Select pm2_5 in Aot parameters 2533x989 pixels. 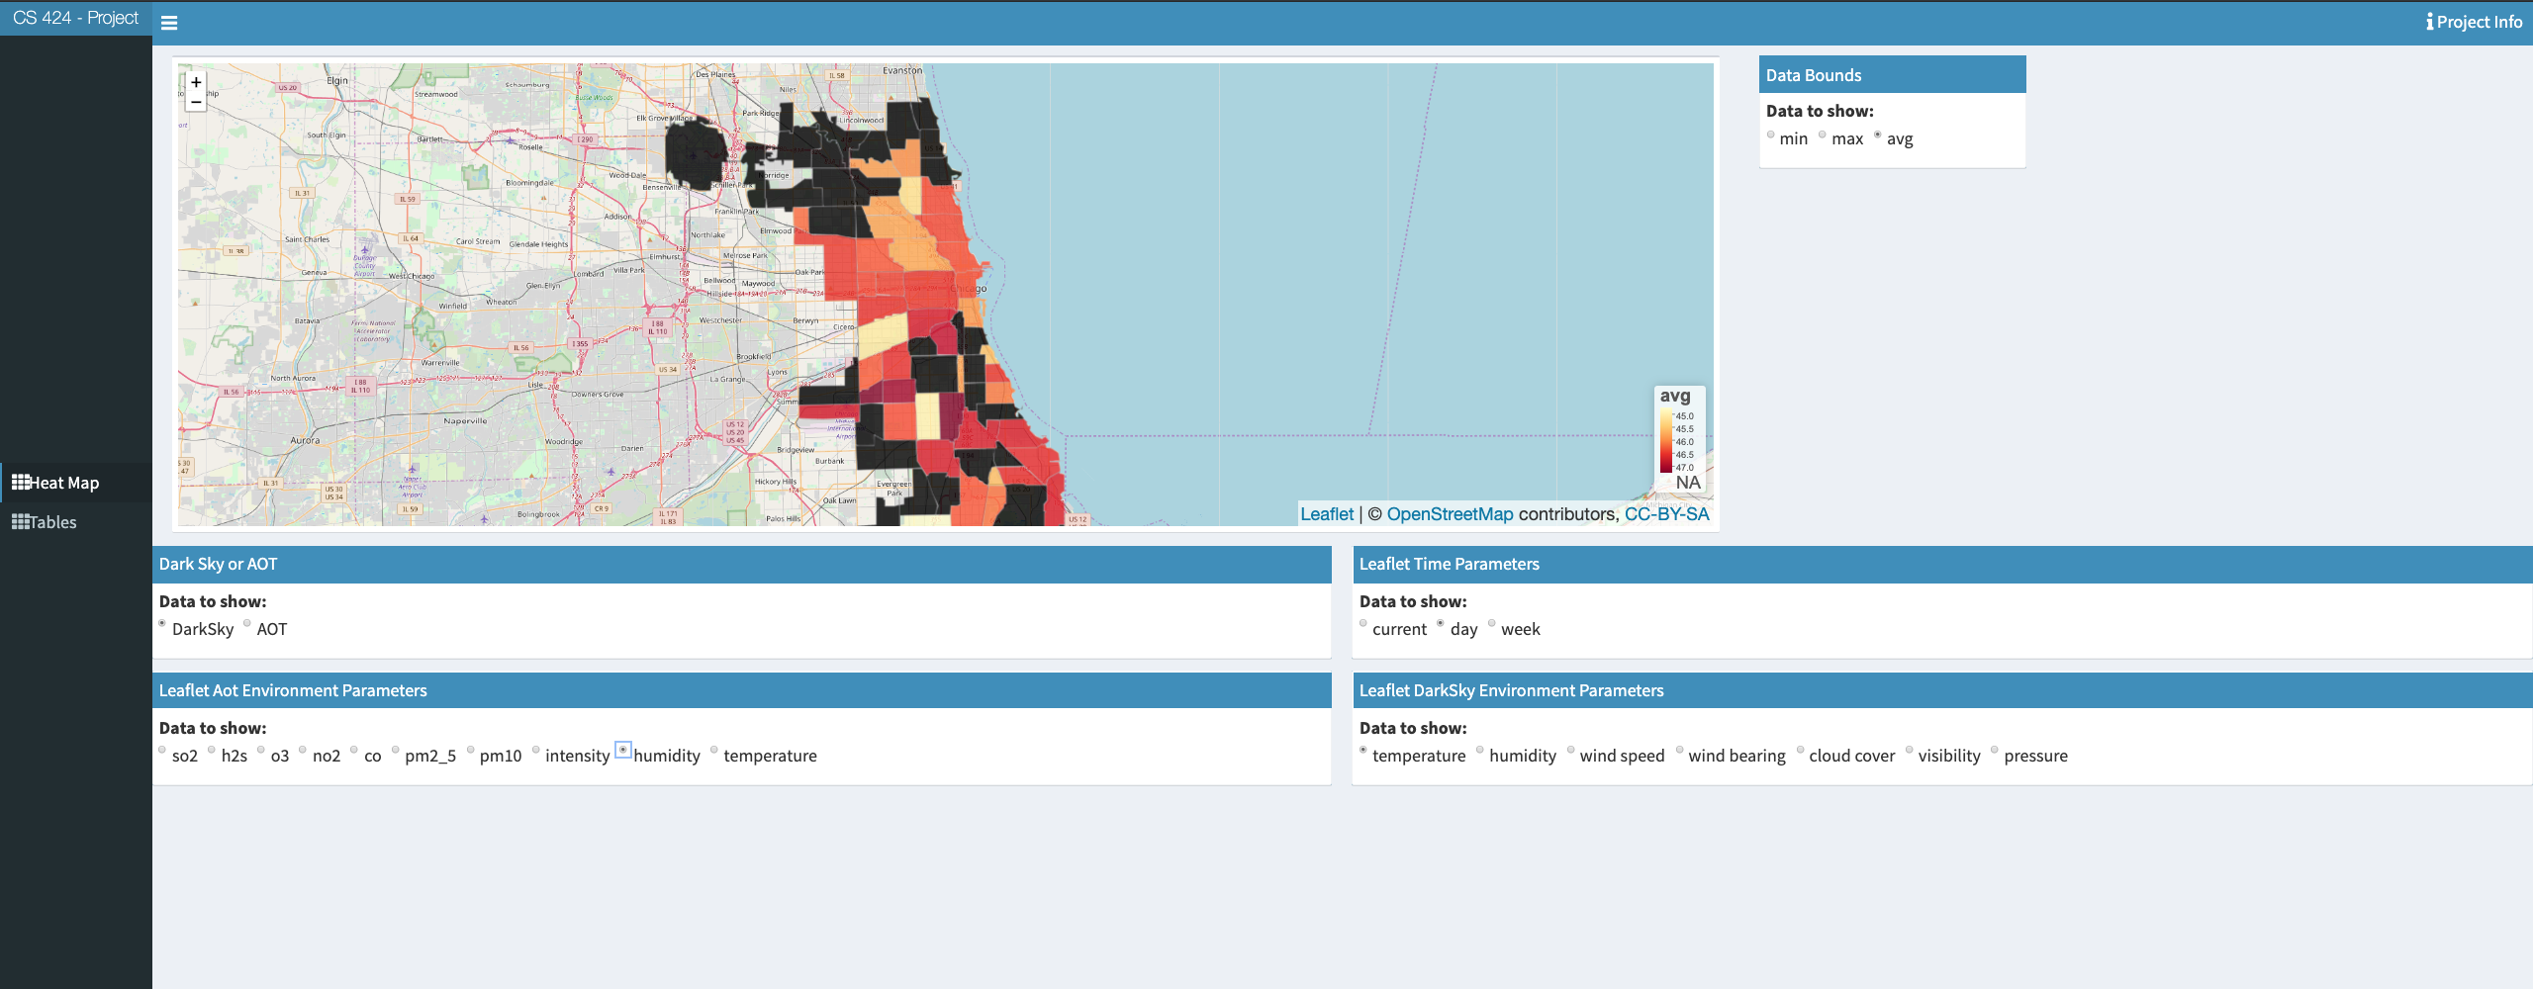[396, 751]
